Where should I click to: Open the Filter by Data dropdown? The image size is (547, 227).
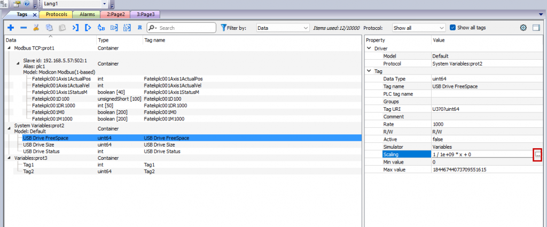pyautogui.click(x=282, y=28)
